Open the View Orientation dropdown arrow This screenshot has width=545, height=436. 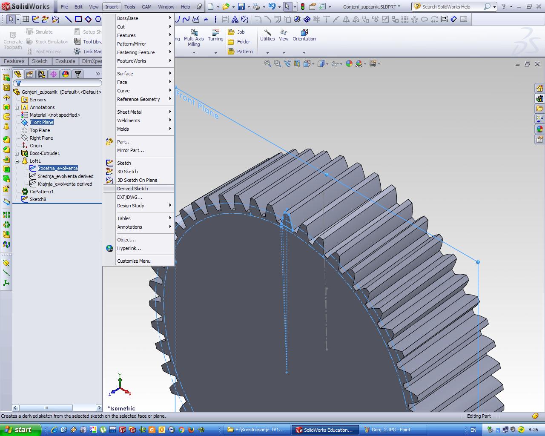click(313, 64)
